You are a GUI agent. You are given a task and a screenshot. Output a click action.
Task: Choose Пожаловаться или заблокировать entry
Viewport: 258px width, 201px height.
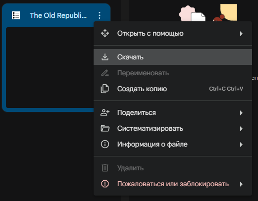coord(173,184)
